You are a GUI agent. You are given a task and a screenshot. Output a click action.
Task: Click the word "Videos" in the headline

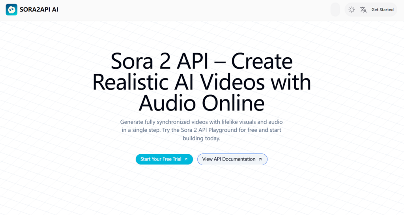tap(233, 82)
